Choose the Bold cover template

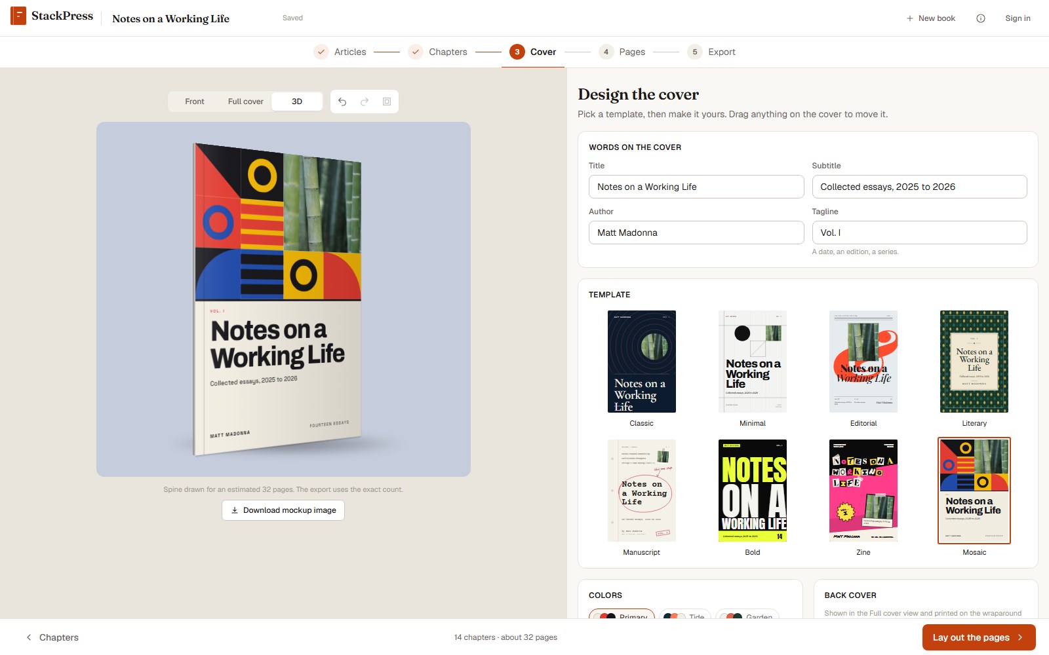[x=753, y=491]
